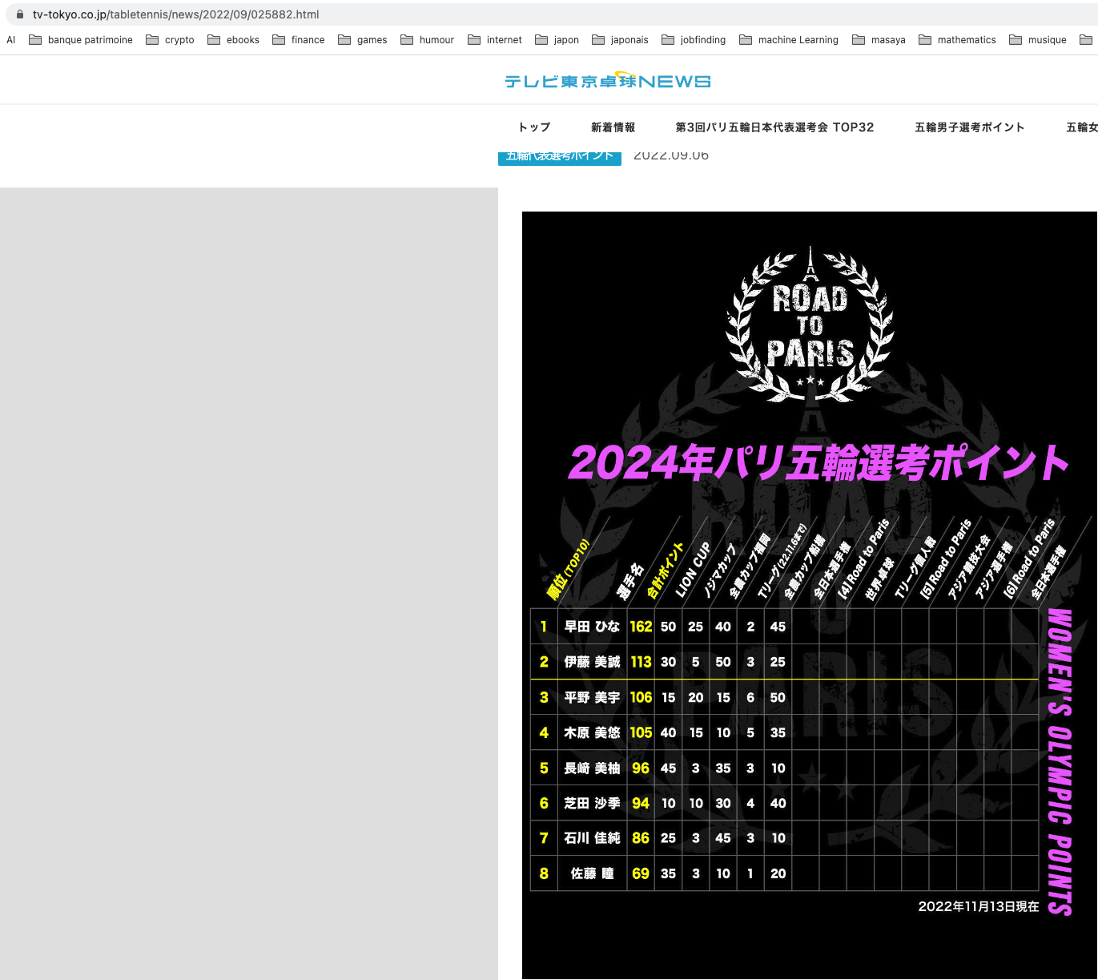
Task: Click total points value 113
Action: coord(641,662)
